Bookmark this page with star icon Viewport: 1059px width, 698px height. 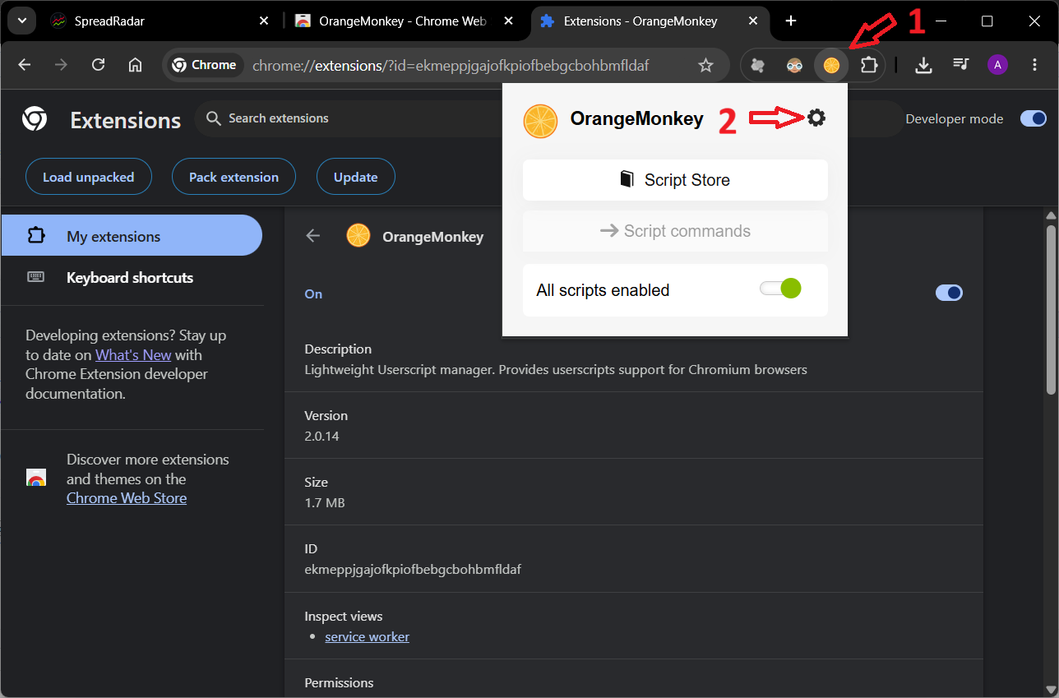[705, 65]
